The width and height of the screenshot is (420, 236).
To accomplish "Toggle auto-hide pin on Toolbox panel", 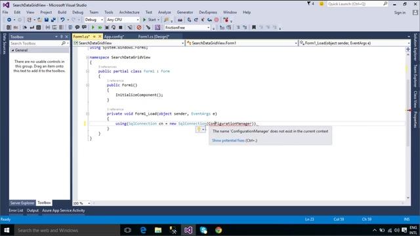I will [x=61, y=37].
